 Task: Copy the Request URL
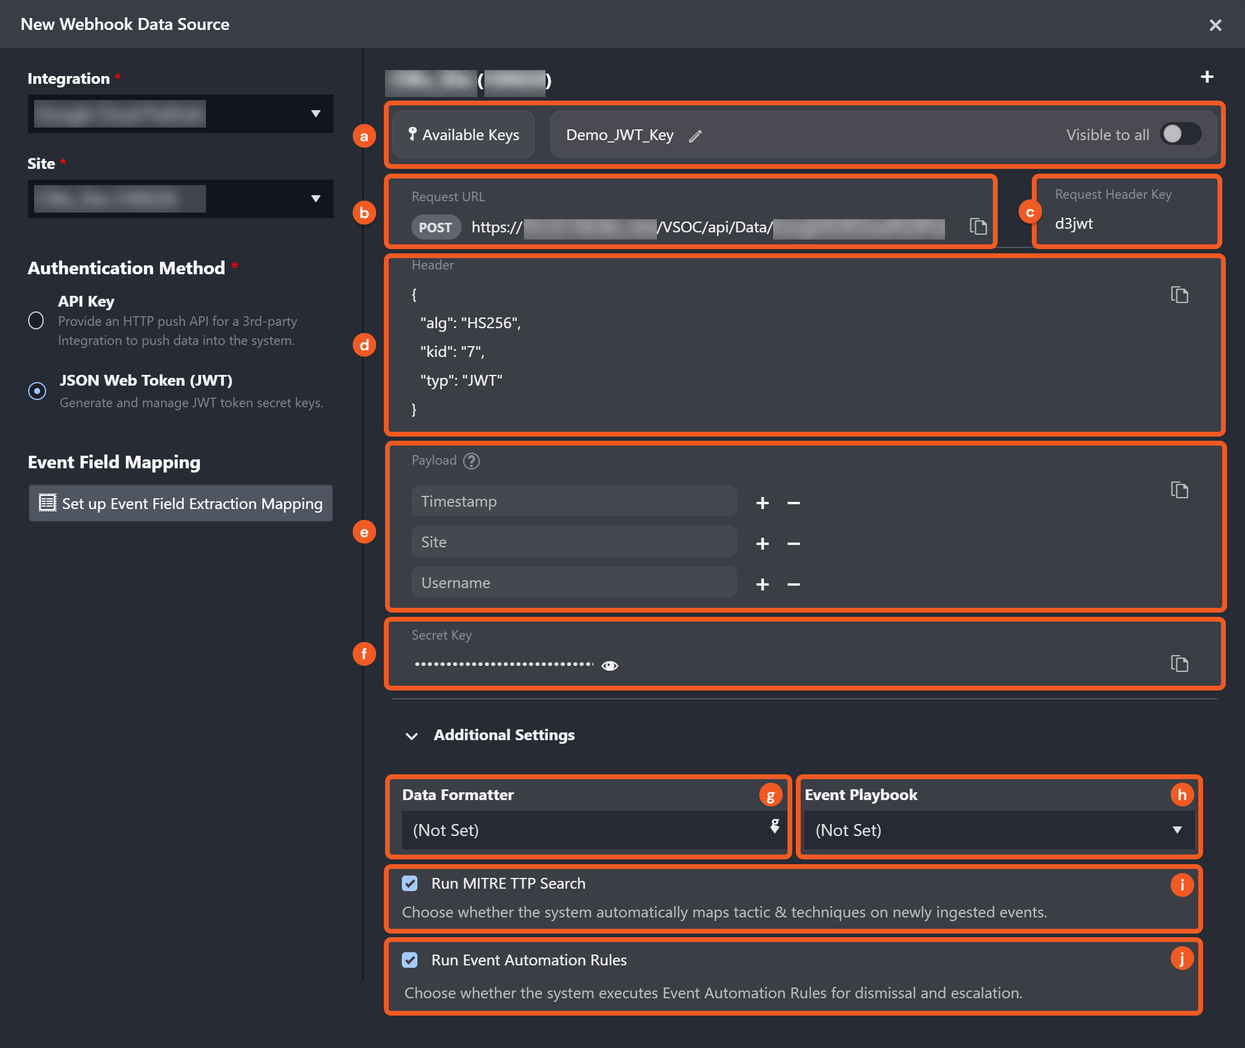coord(978,226)
